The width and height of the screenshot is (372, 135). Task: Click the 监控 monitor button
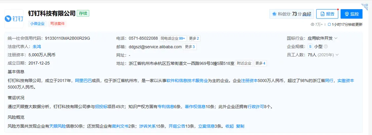point(351,14)
